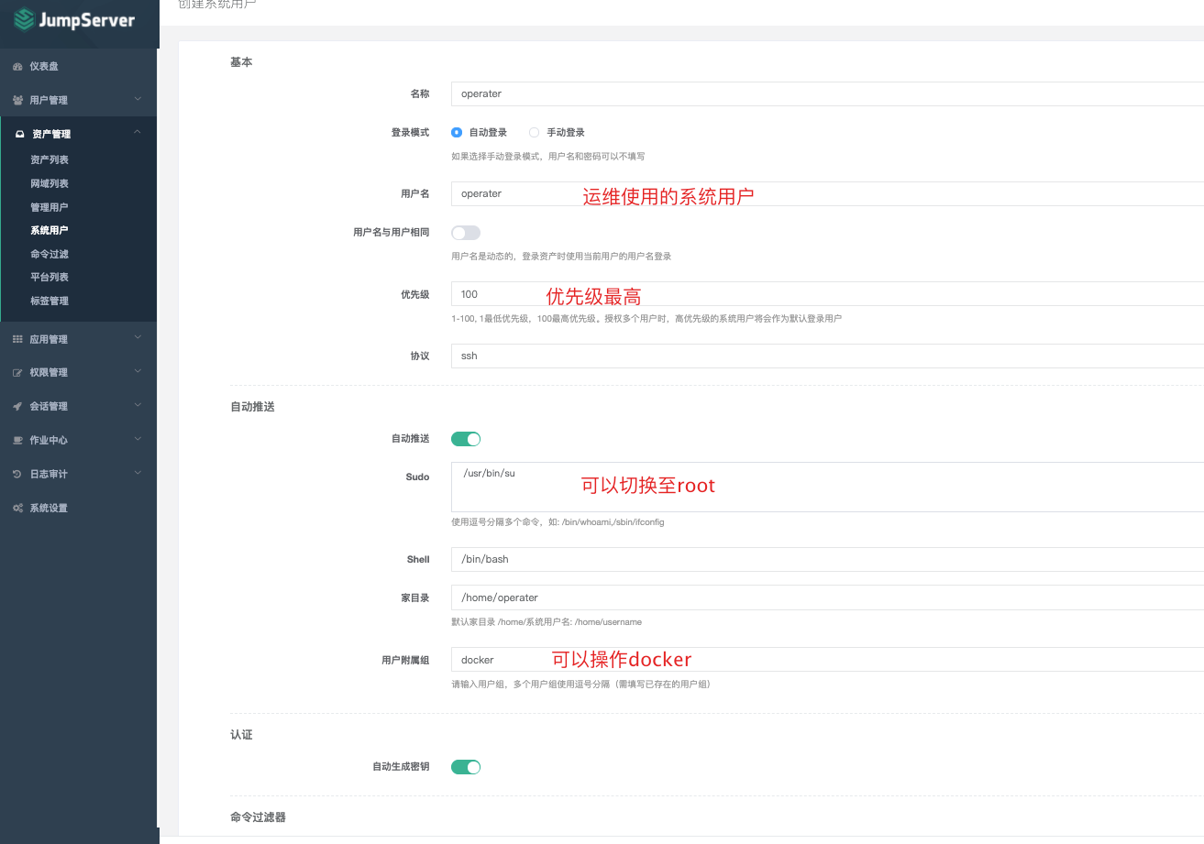
Task: Click the hint 如果选择手动登录模式
Action: [x=547, y=156]
